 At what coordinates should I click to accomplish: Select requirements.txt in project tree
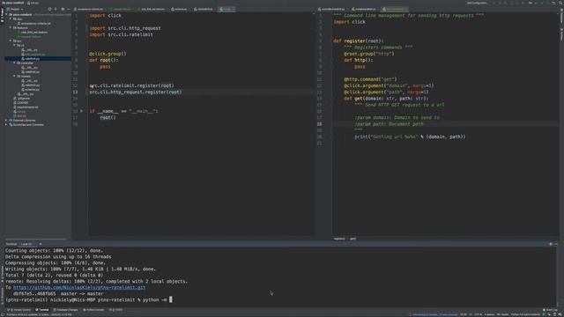(26, 107)
